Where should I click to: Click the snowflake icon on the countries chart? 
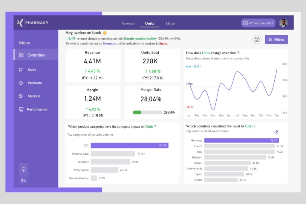[276, 132]
